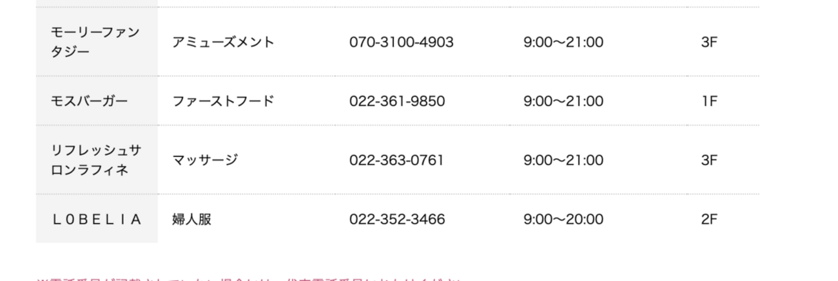Select the マッサージ category text
838x281 pixels.
[x=205, y=160]
